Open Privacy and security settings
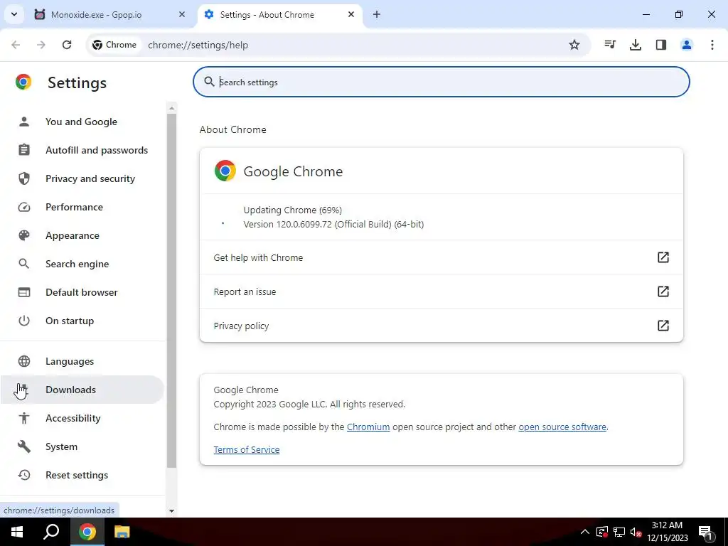 pos(82,178)
